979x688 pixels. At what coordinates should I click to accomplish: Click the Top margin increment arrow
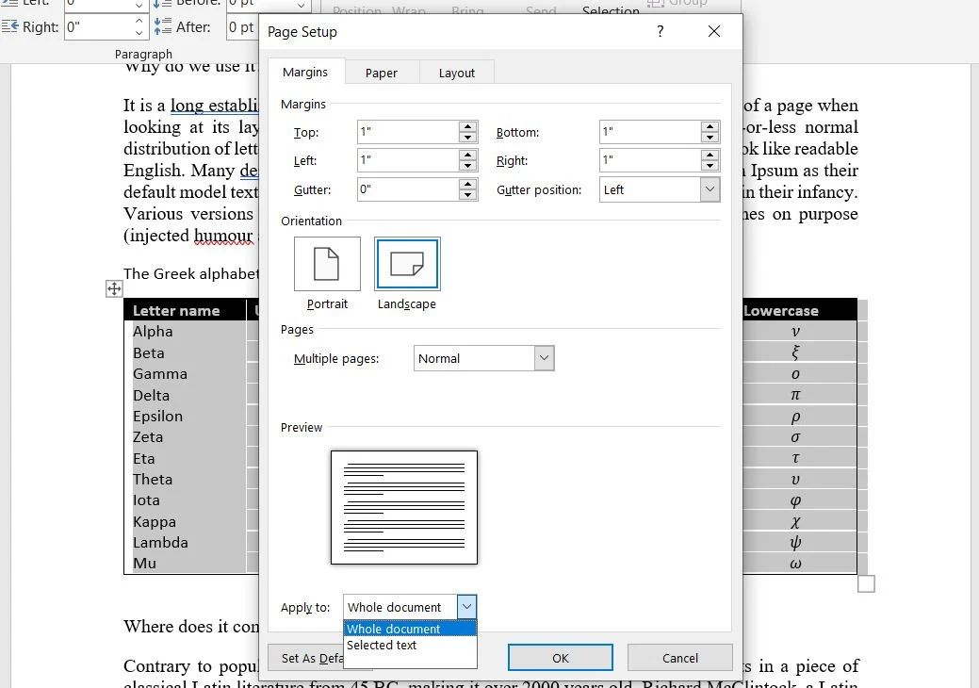tap(466, 127)
